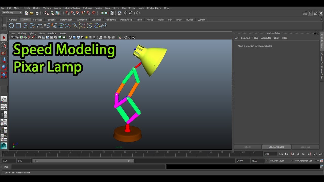Click the MEL command line input
Screen dimensions: 324x182
(x=88, y=167)
